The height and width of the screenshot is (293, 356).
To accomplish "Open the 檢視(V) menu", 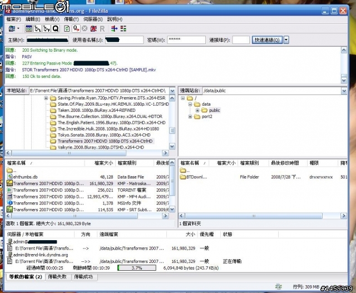I will pos(52,19).
